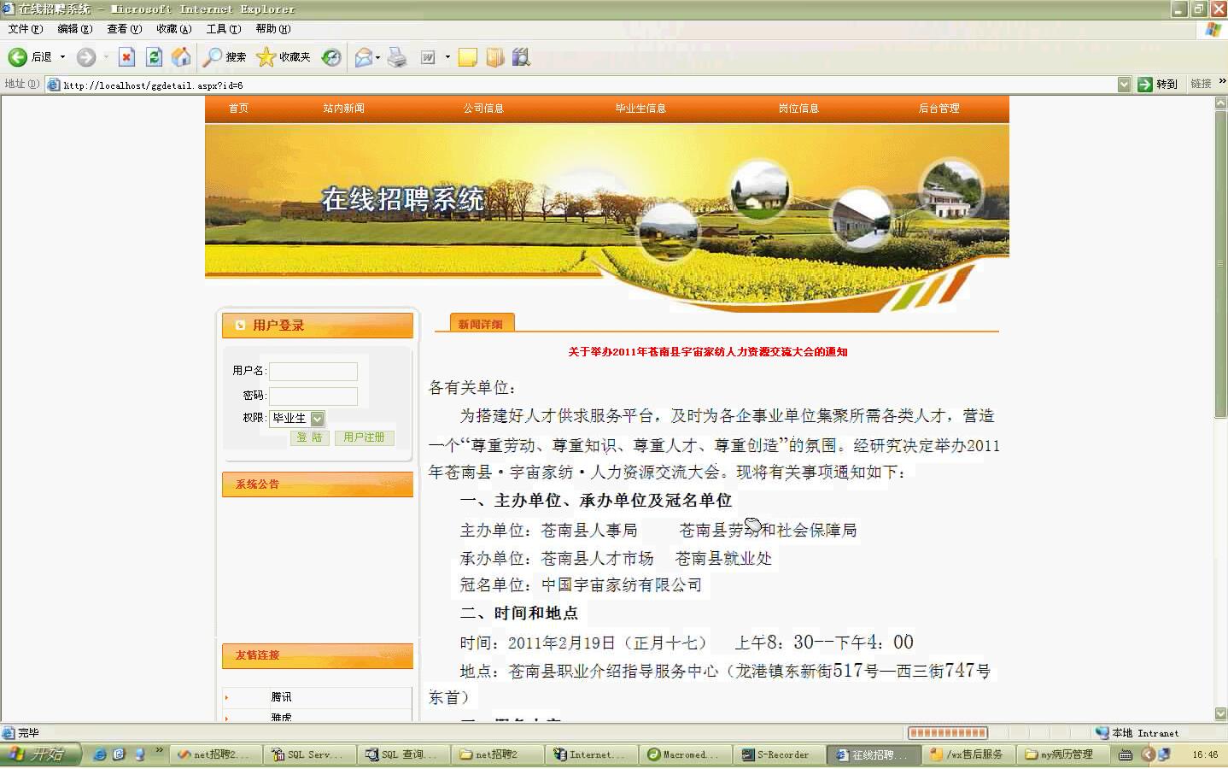This screenshot has height=769, width=1228.
Task: Click vertical scrollbar down arrow
Action: [x=1220, y=714]
